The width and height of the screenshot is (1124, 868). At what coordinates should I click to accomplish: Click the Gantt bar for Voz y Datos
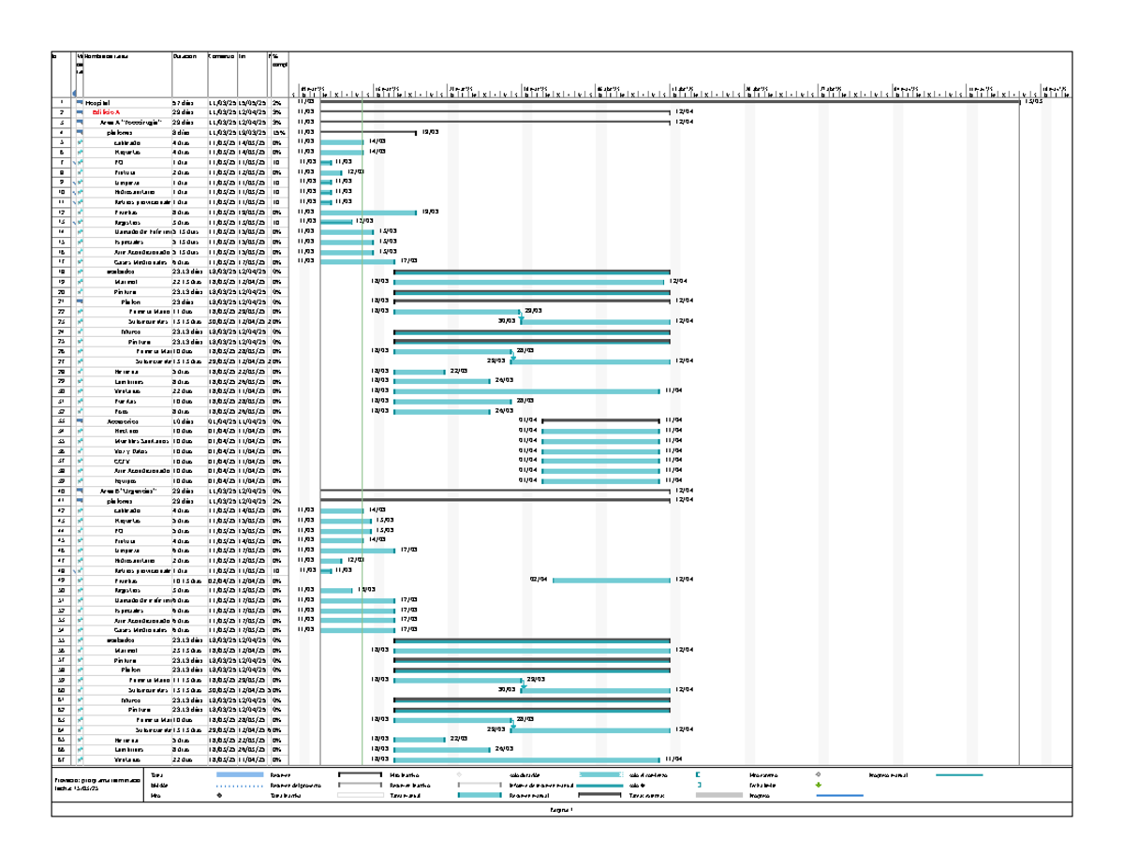click(602, 450)
